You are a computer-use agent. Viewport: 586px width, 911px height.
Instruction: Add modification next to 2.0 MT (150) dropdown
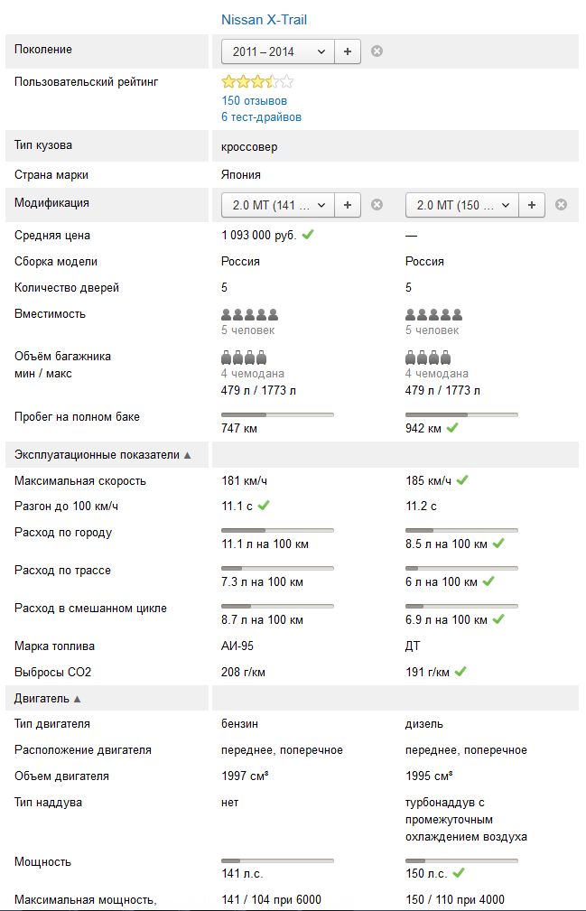532,205
